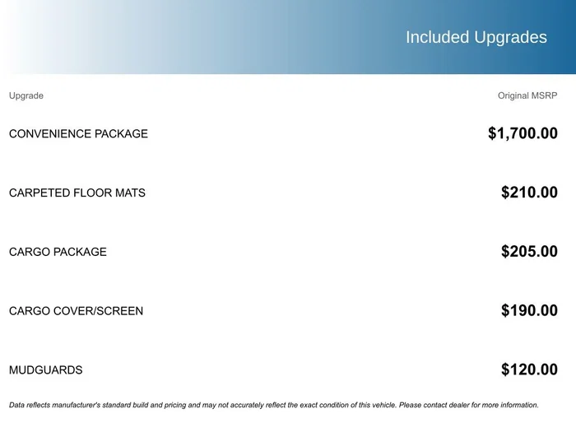The image size is (576, 432).
Task: Select the CONVENIENCE PACKAGE upgrade label
Action: [x=78, y=133]
